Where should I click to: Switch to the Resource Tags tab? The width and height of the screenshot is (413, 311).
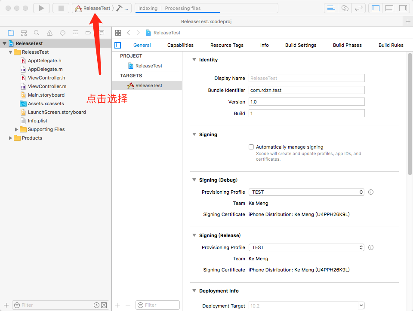coord(227,45)
